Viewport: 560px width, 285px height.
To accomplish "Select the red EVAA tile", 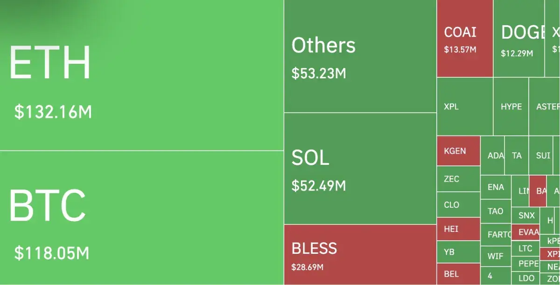I will [x=525, y=232].
